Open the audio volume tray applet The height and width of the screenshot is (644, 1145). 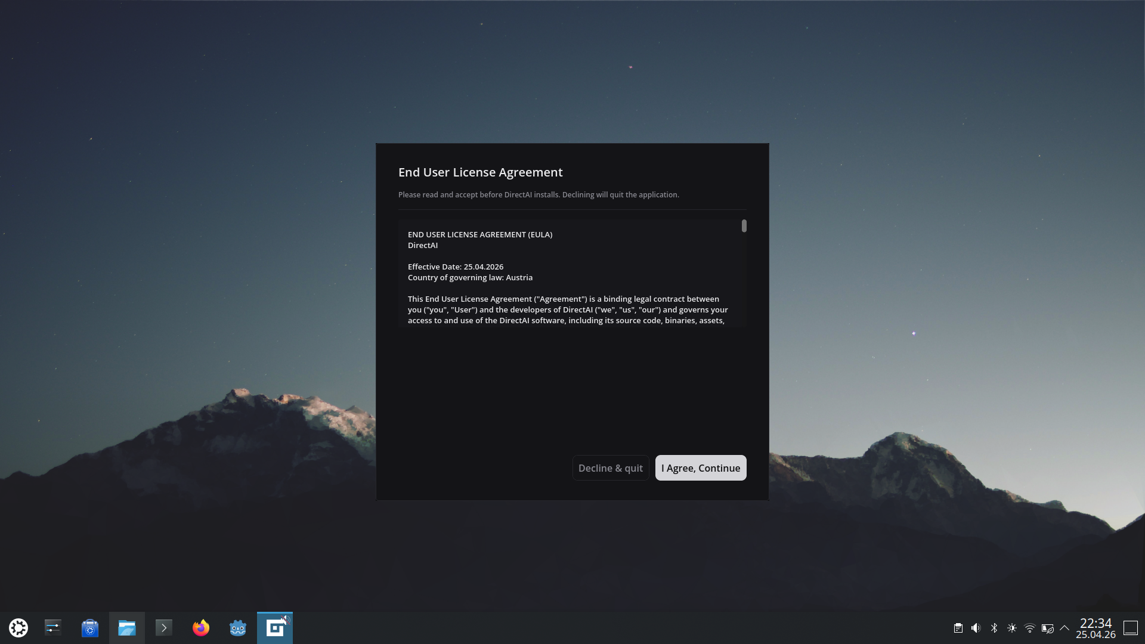click(976, 628)
